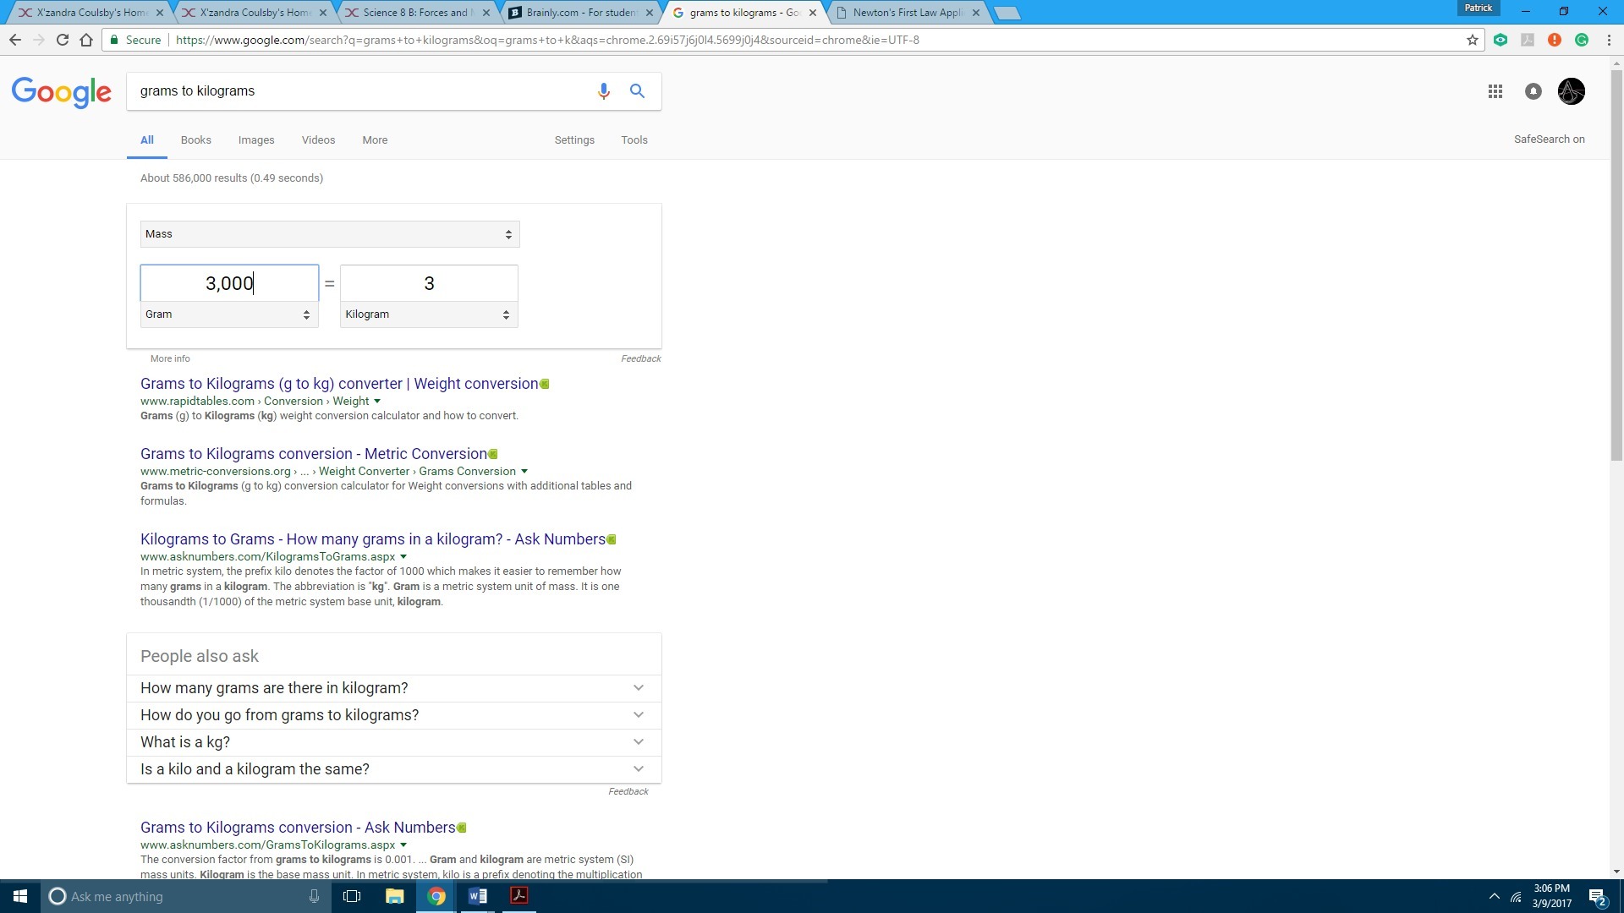Open File Explorer from taskbar
This screenshot has width=1624, height=913.
[394, 896]
